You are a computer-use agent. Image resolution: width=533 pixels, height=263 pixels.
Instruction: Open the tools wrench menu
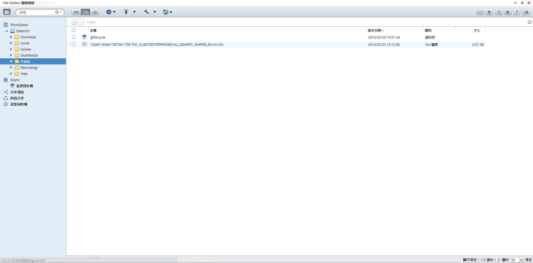point(150,12)
